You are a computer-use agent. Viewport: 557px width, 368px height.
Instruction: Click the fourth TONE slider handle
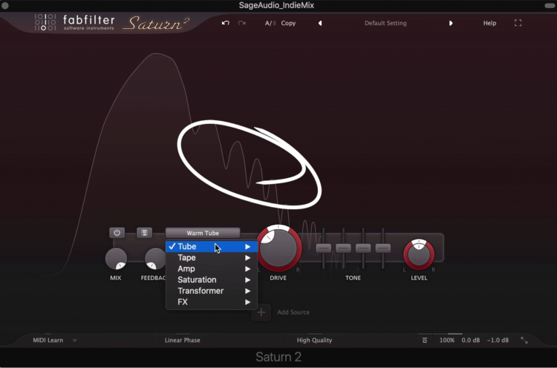click(x=383, y=248)
